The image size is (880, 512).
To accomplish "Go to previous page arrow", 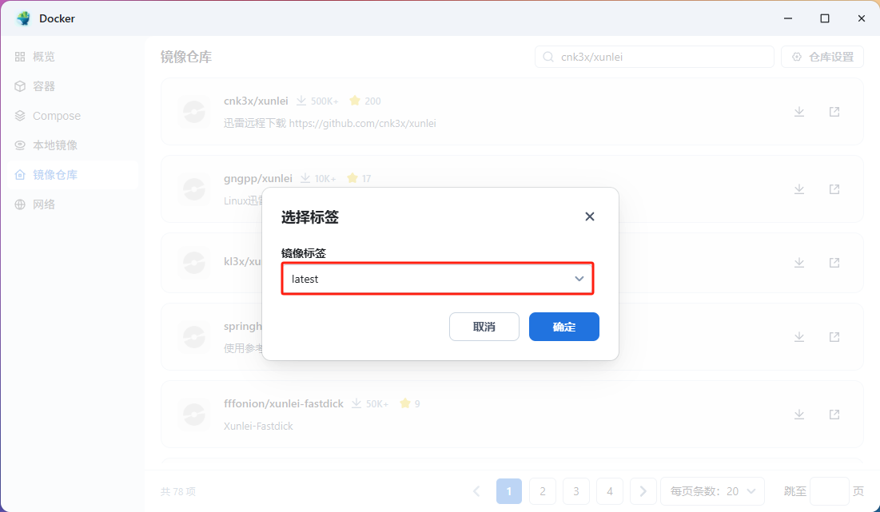I will [476, 491].
